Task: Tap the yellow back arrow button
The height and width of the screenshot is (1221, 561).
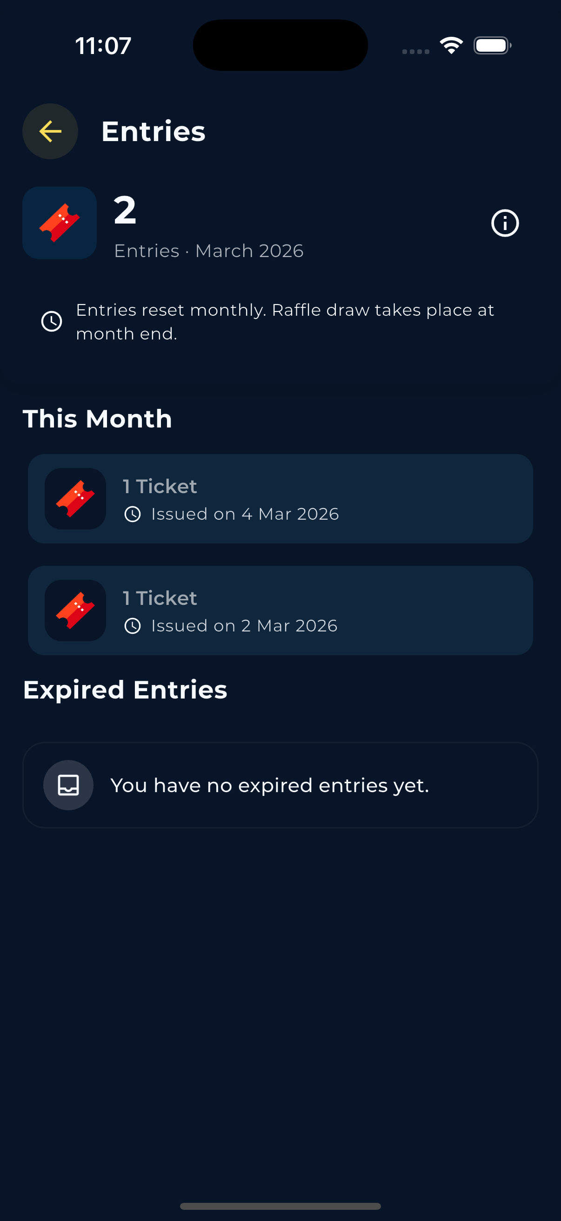Action: click(50, 131)
